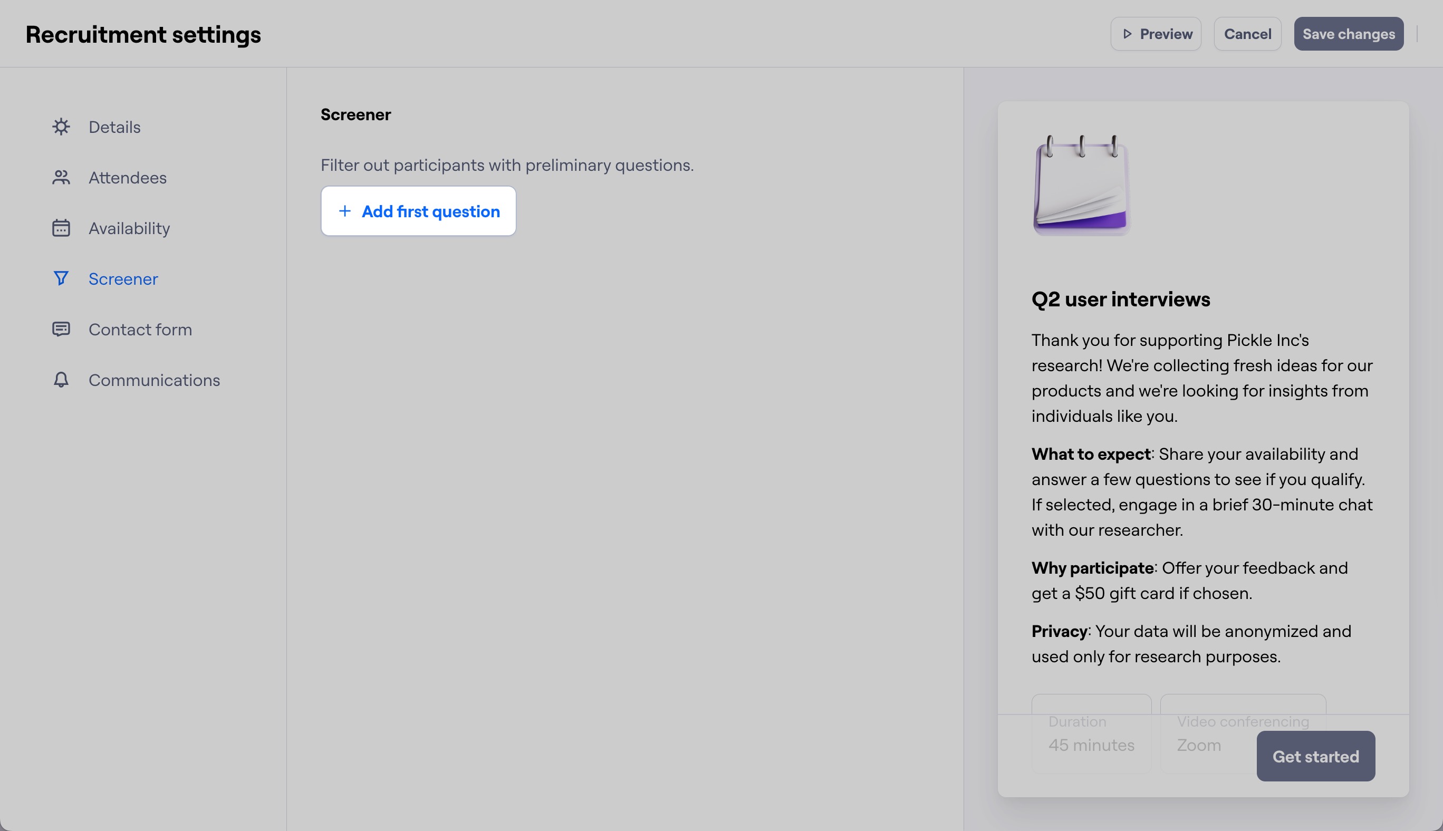Click the Screener funnel icon

coord(61,278)
